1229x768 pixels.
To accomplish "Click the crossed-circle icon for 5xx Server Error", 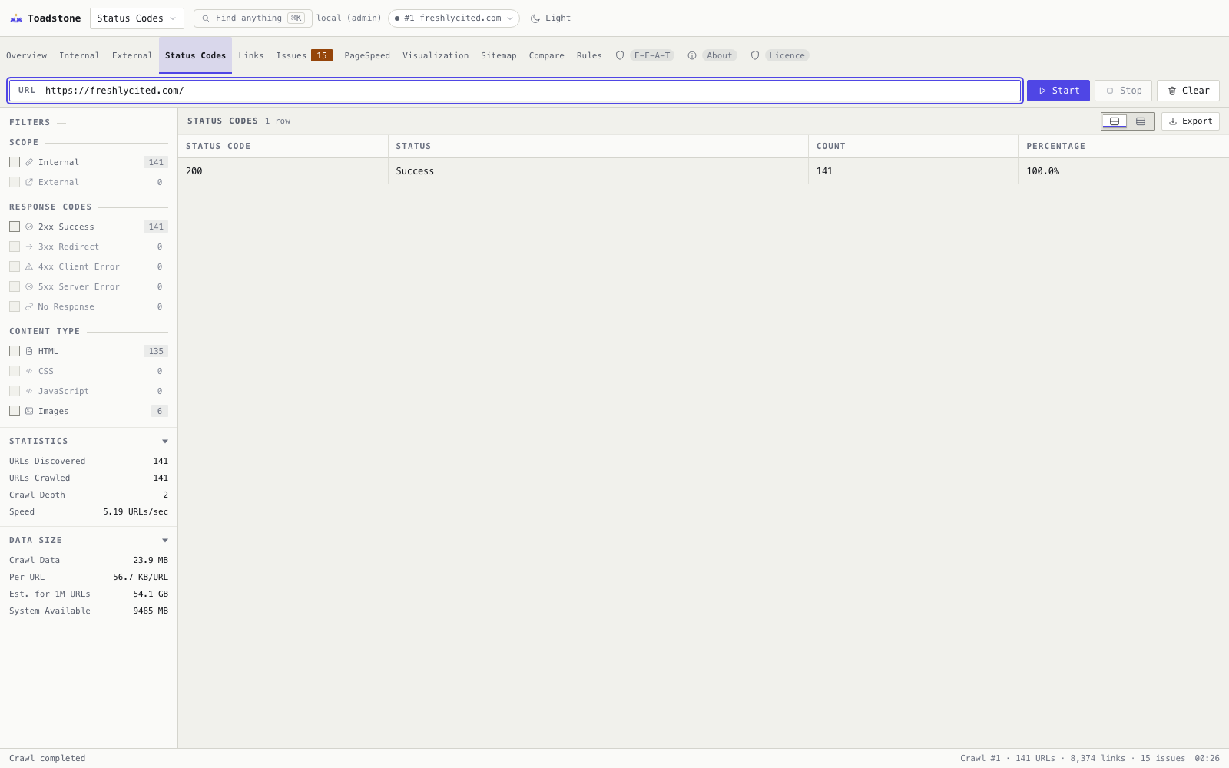I will (x=29, y=286).
